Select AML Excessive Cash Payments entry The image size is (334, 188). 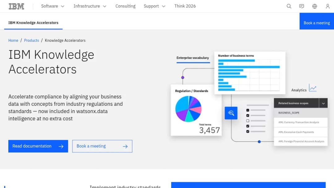[x=301, y=132]
